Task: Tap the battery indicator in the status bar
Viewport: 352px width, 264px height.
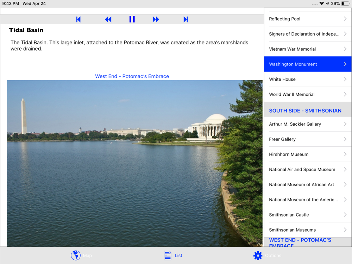Action: pos(345,4)
